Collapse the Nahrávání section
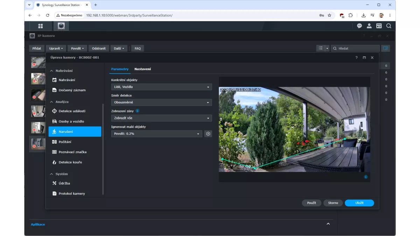The image size is (420, 236). [52, 71]
